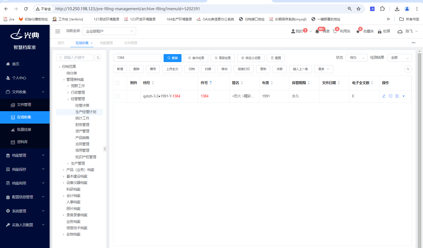Collapse the 文件收集 sidebar menu
This screenshot has width=423, height=248.
pyautogui.click(x=25, y=92)
